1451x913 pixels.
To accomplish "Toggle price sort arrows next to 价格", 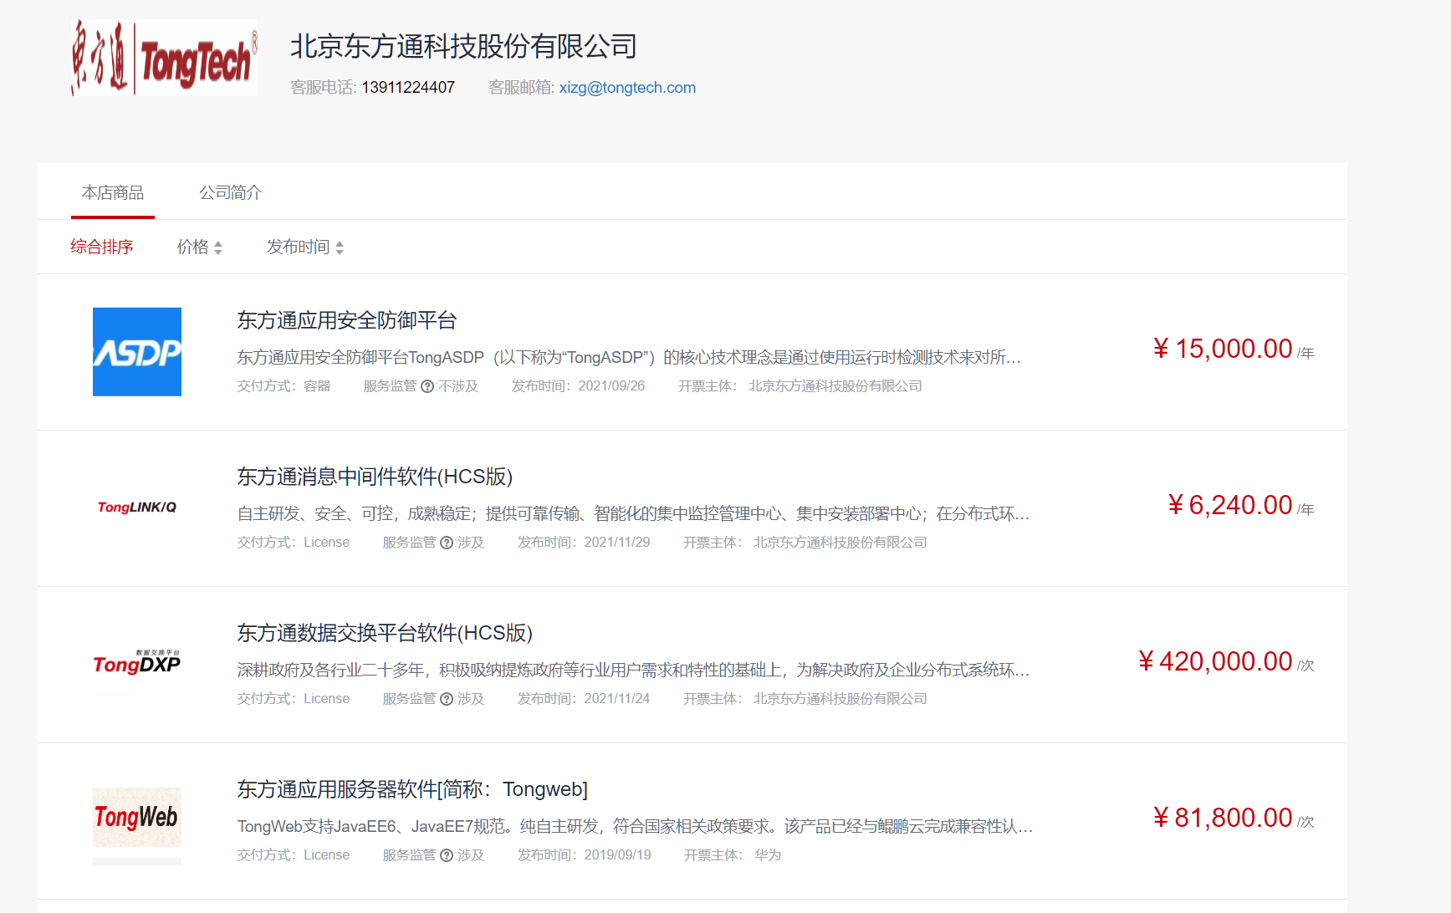I will pyautogui.click(x=218, y=247).
